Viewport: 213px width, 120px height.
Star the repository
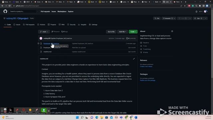coord(198,18)
